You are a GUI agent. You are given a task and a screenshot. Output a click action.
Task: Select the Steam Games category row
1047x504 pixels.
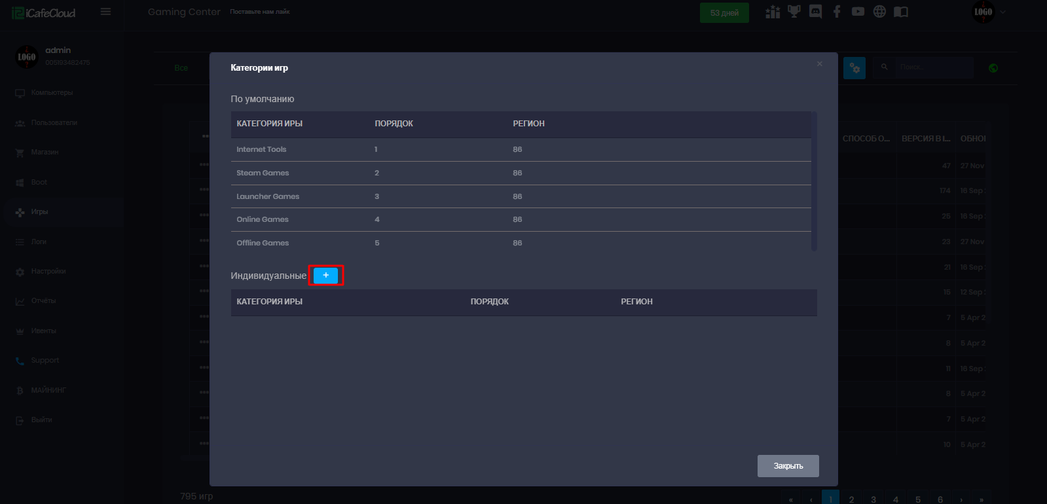521,173
